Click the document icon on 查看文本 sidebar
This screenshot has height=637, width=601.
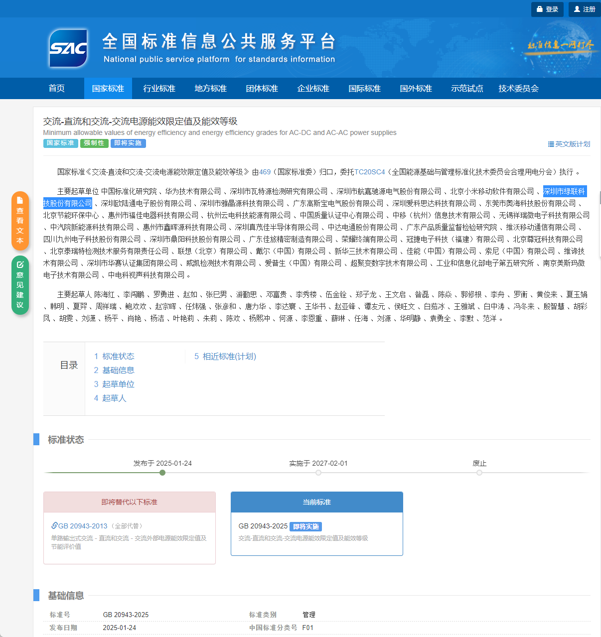(x=20, y=200)
